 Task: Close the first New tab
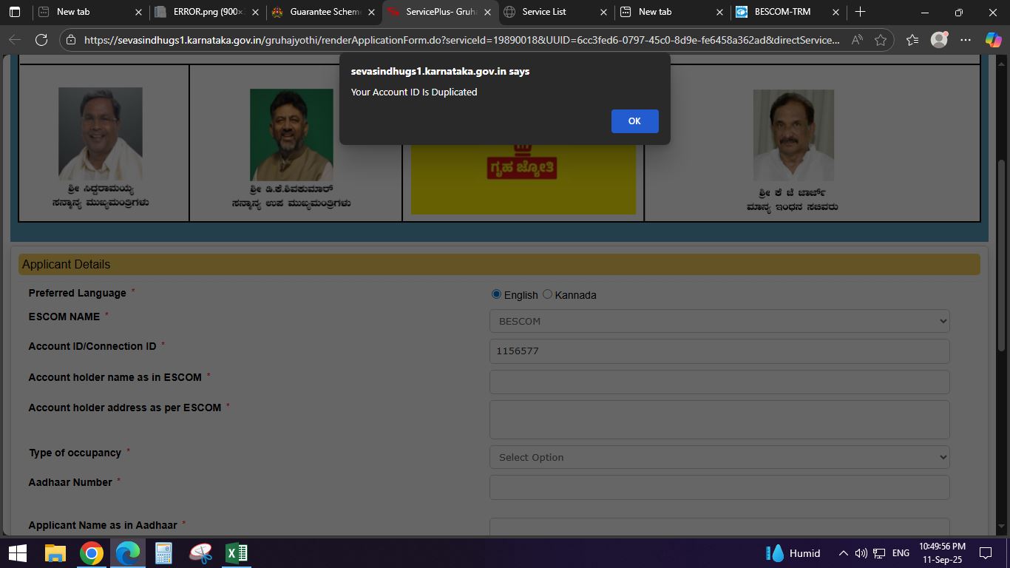point(139,12)
